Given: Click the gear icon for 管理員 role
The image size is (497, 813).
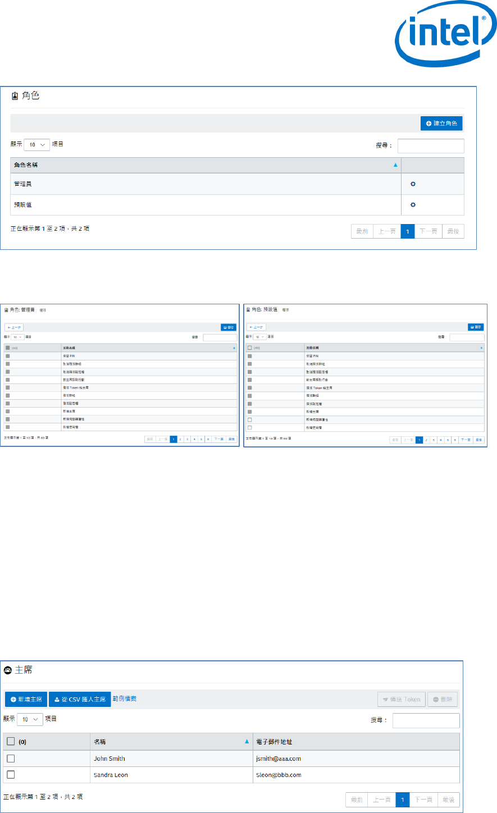Looking at the screenshot, I should (413, 184).
